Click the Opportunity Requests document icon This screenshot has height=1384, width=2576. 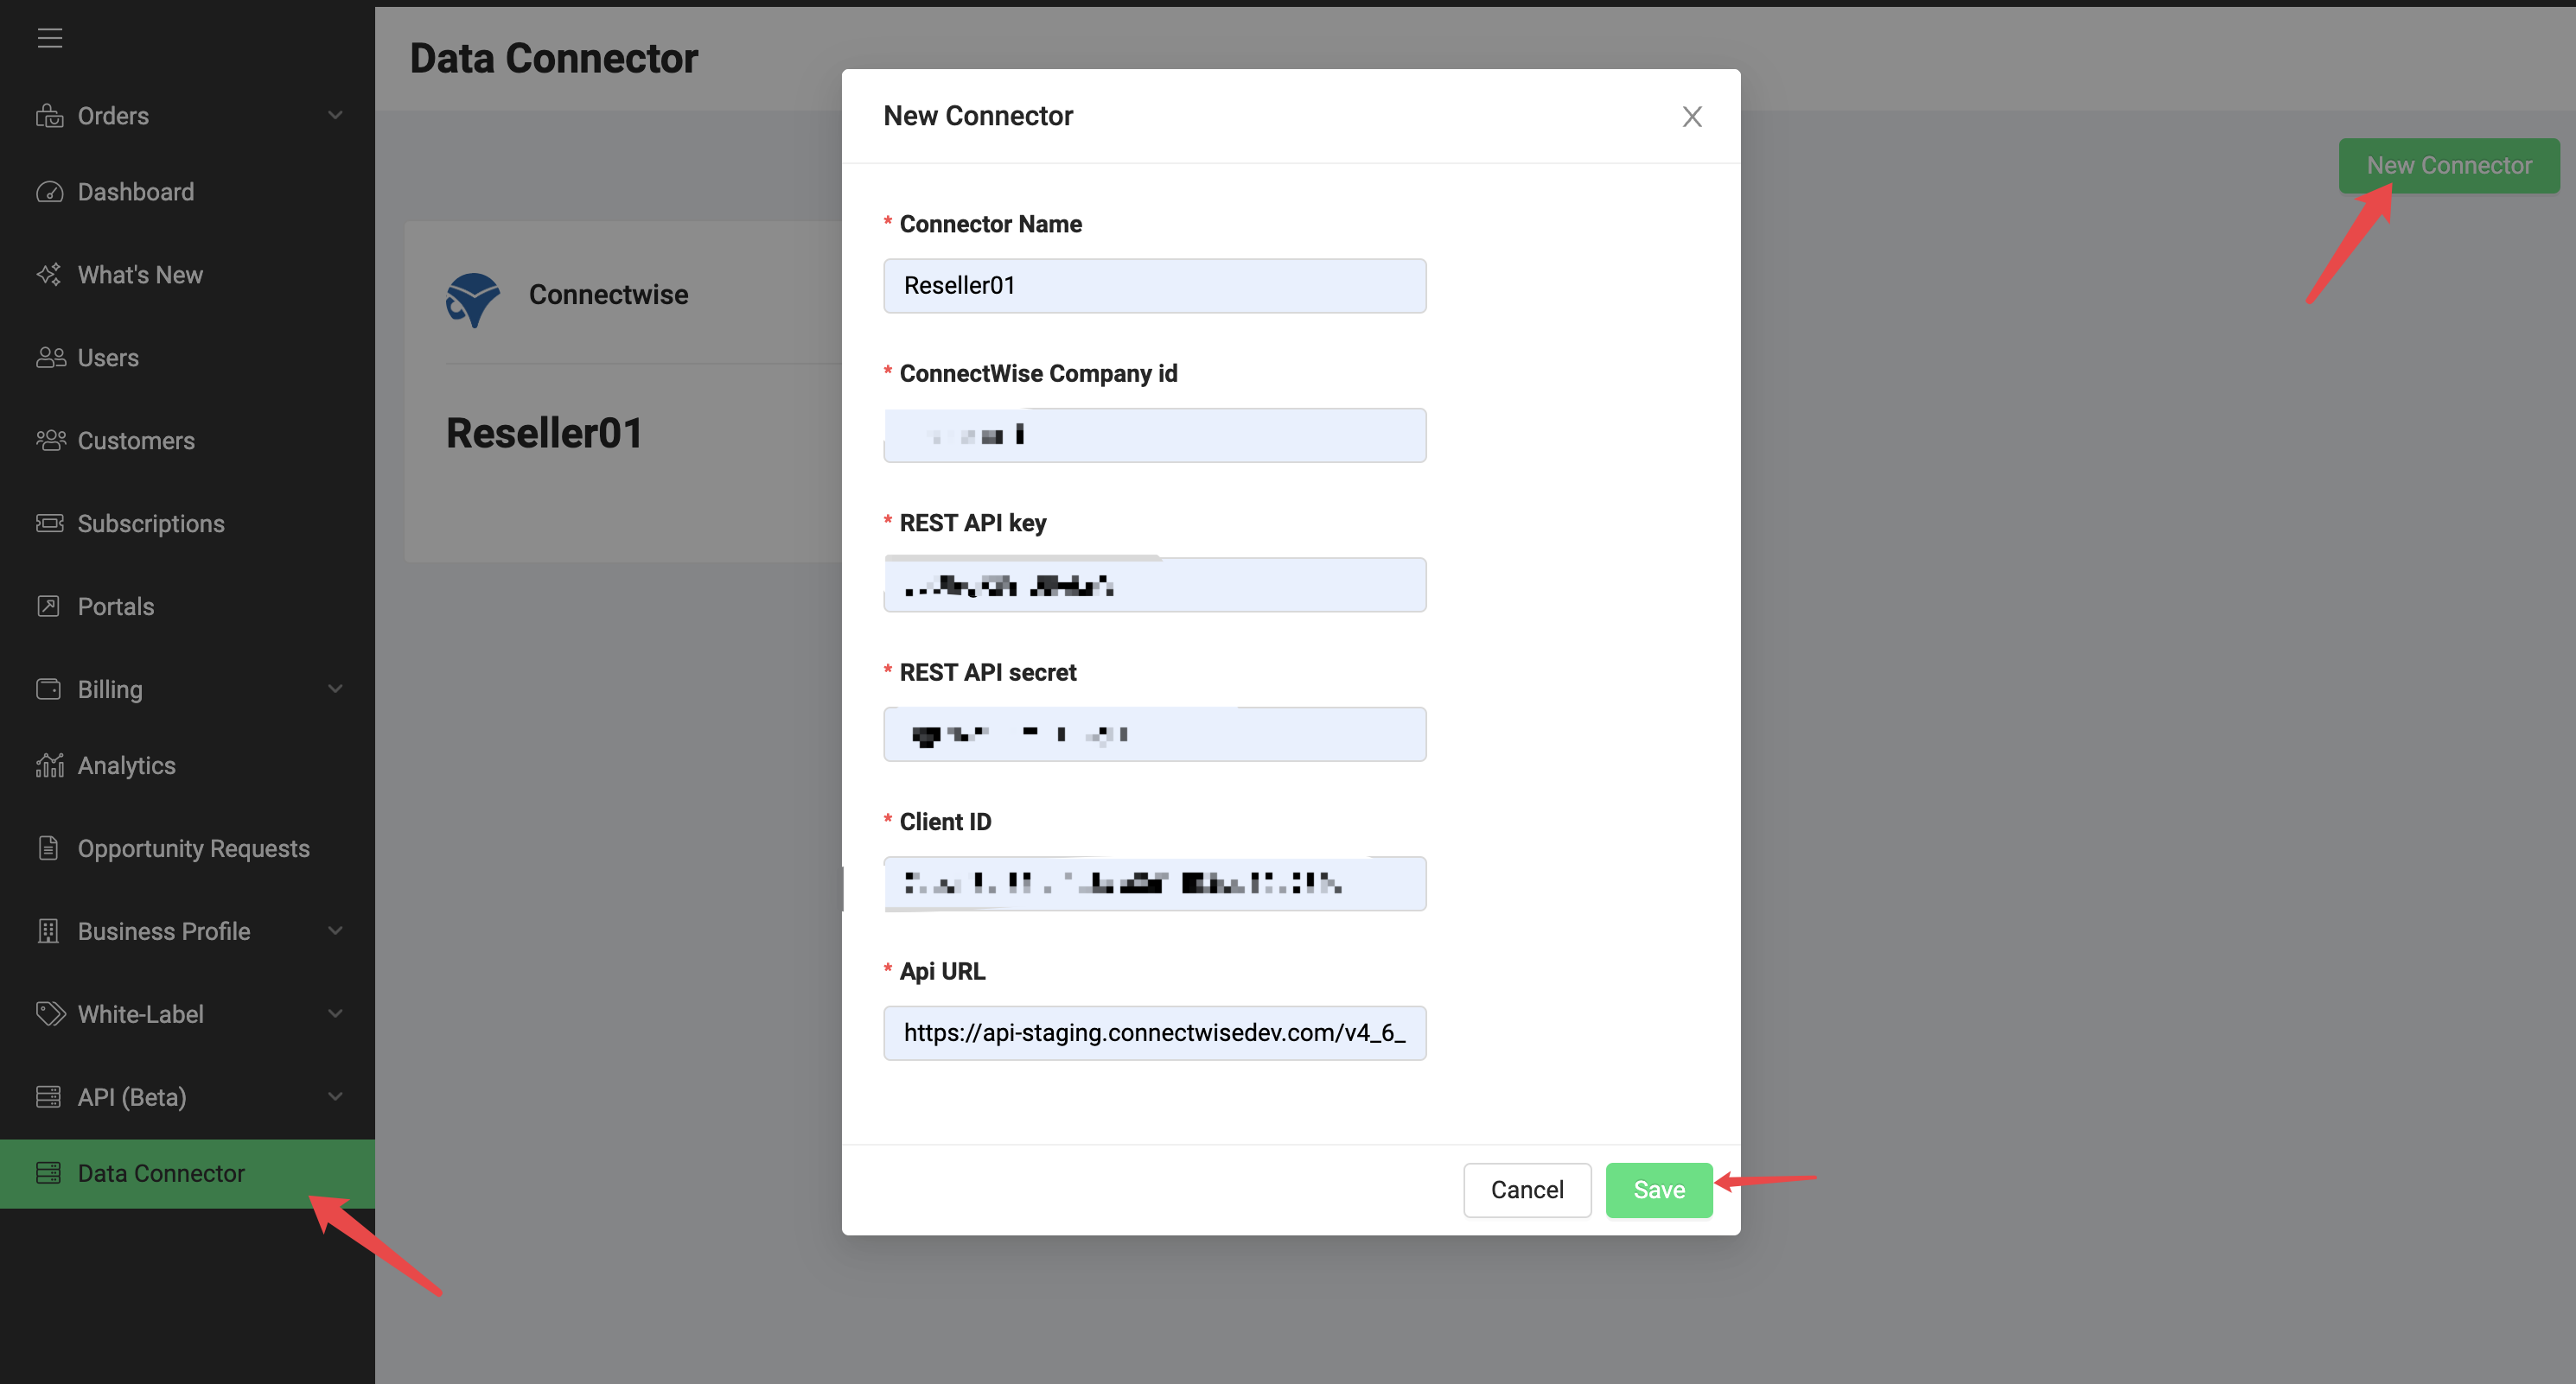[x=50, y=848]
